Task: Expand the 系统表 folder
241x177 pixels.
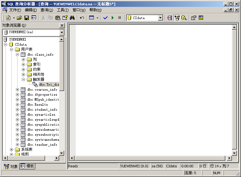Action: click(11, 149)
